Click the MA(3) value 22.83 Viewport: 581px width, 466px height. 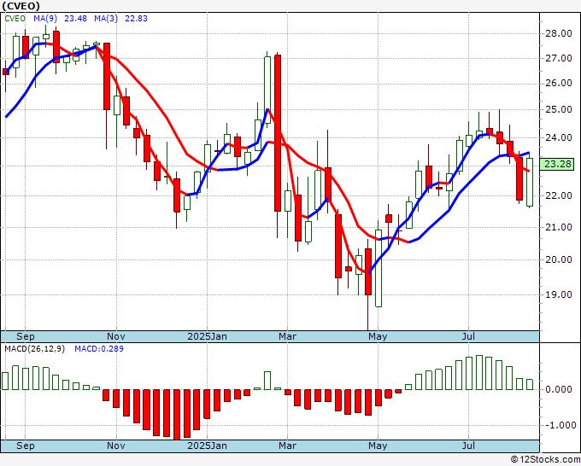coord(136,19)
